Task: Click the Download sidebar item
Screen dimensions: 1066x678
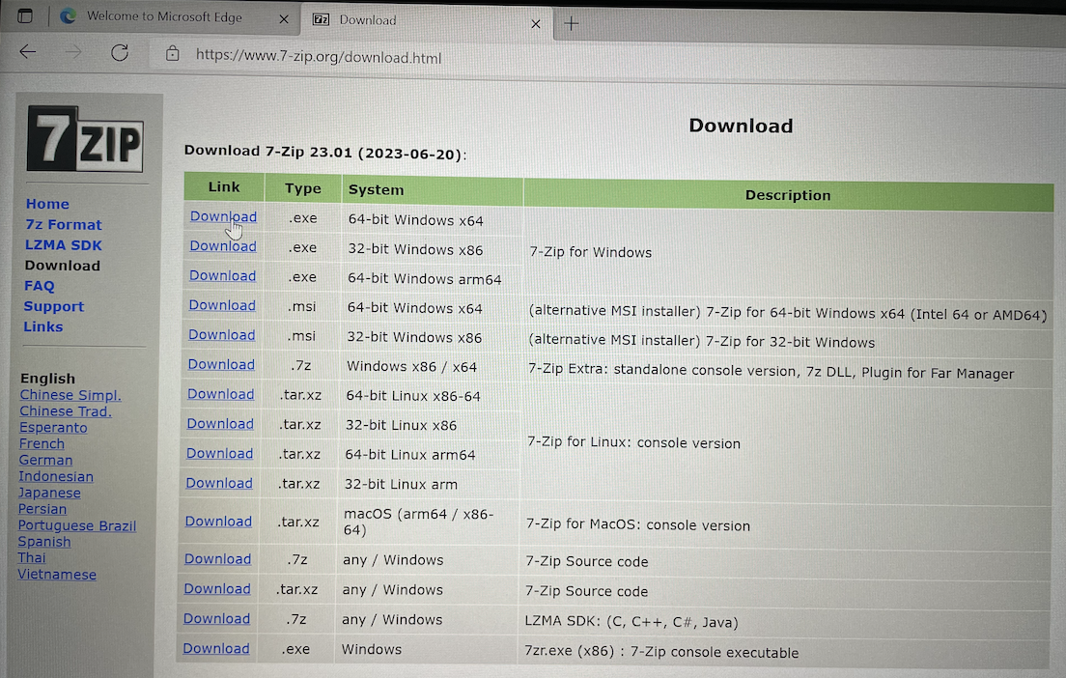Action: (x=63, y=266)
